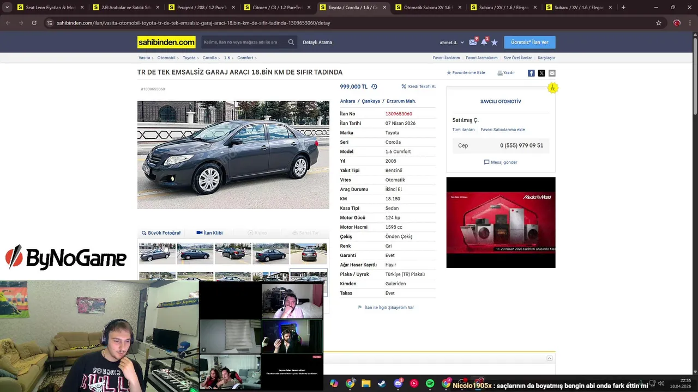Click the Çankaya location link
The height and width of the screenshot is (392, 698).
[371, 101]
